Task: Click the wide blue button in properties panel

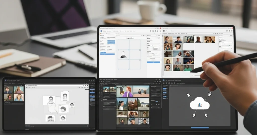Action: click(153, 62)
